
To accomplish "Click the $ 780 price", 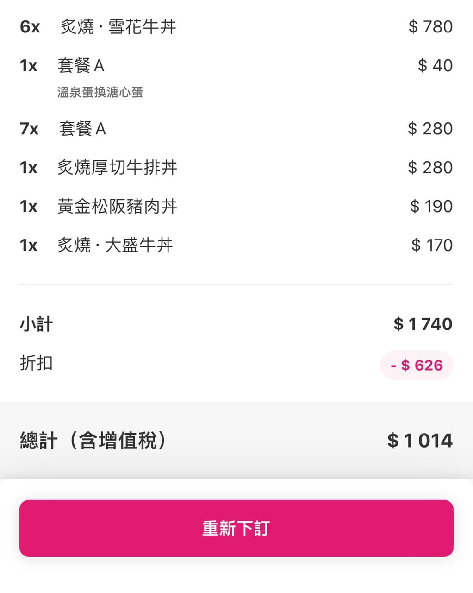I will [x=430, y=26].
